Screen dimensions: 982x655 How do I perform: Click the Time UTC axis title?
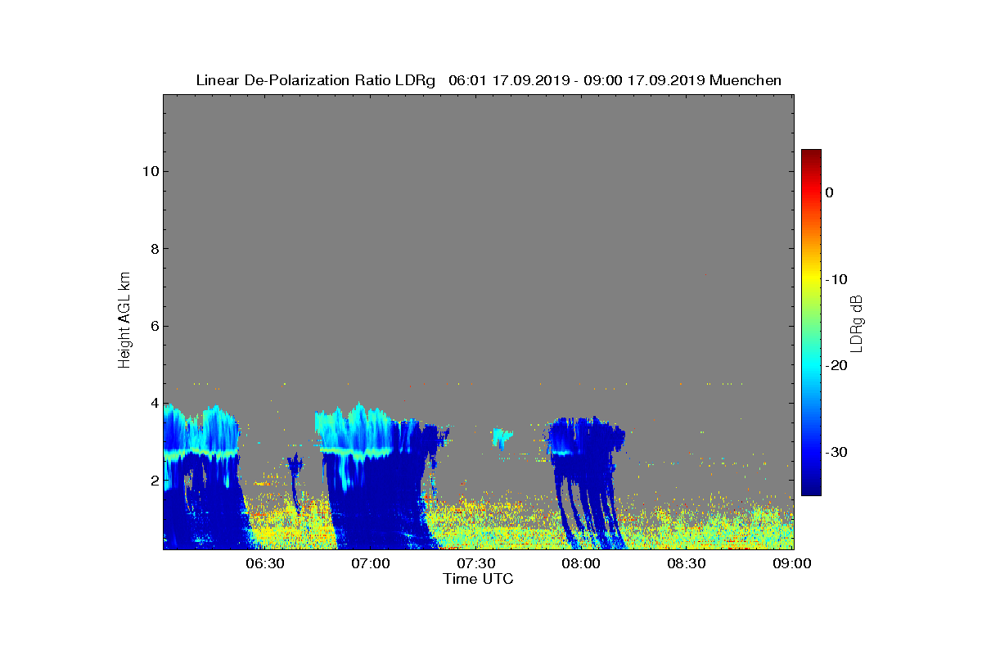coord(479,579)
